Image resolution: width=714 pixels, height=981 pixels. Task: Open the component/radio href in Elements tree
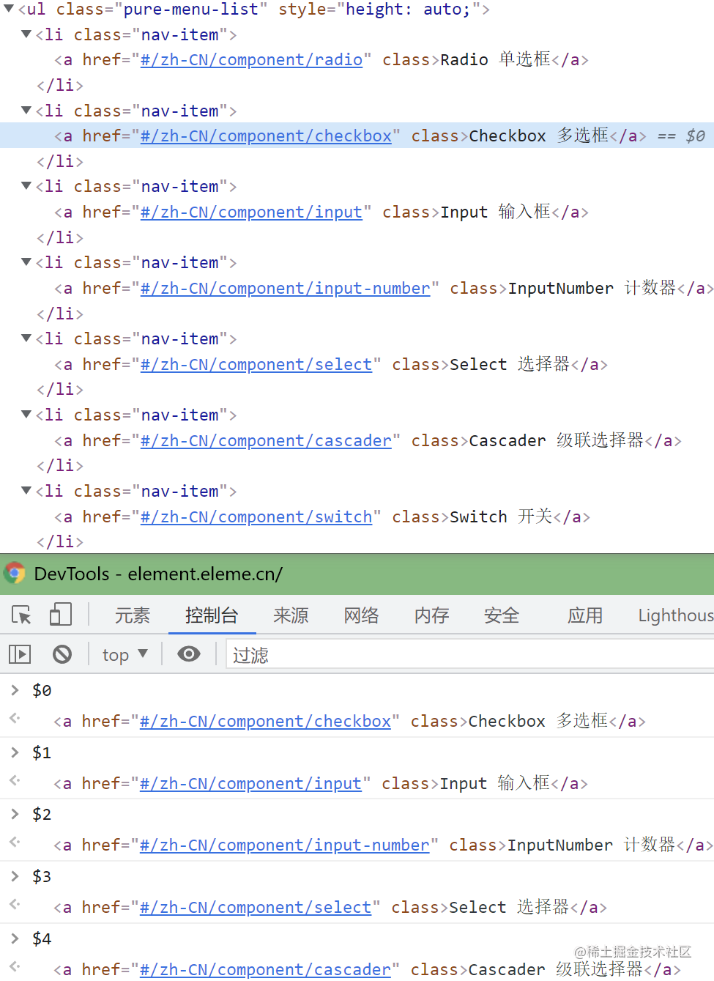[x=251, y=60]
